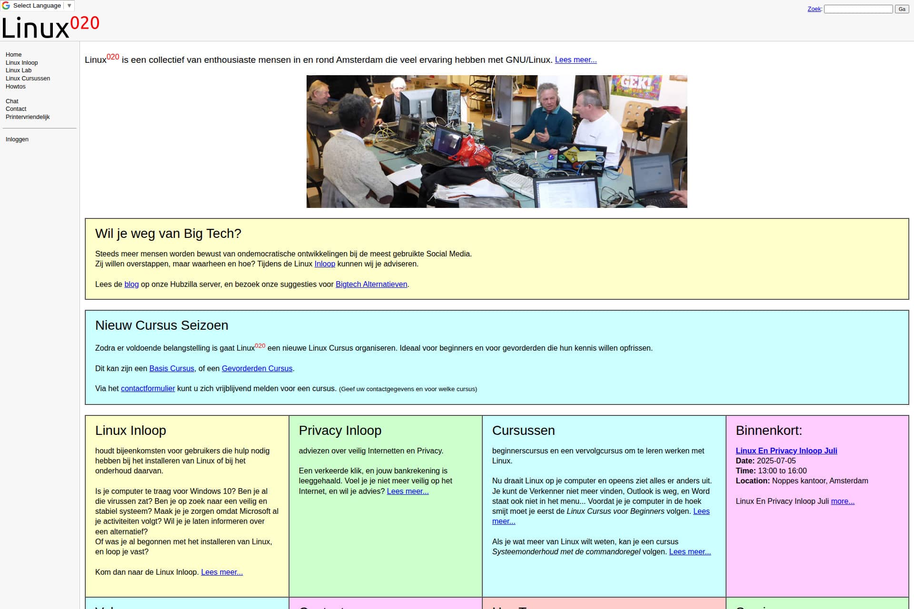Open the contactformulier link

(148, 389)
